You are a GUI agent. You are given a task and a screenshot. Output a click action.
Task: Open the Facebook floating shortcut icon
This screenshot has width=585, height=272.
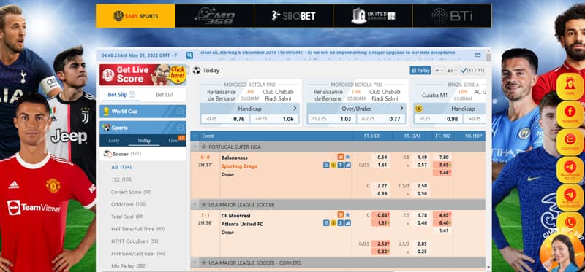coord(570,114)
